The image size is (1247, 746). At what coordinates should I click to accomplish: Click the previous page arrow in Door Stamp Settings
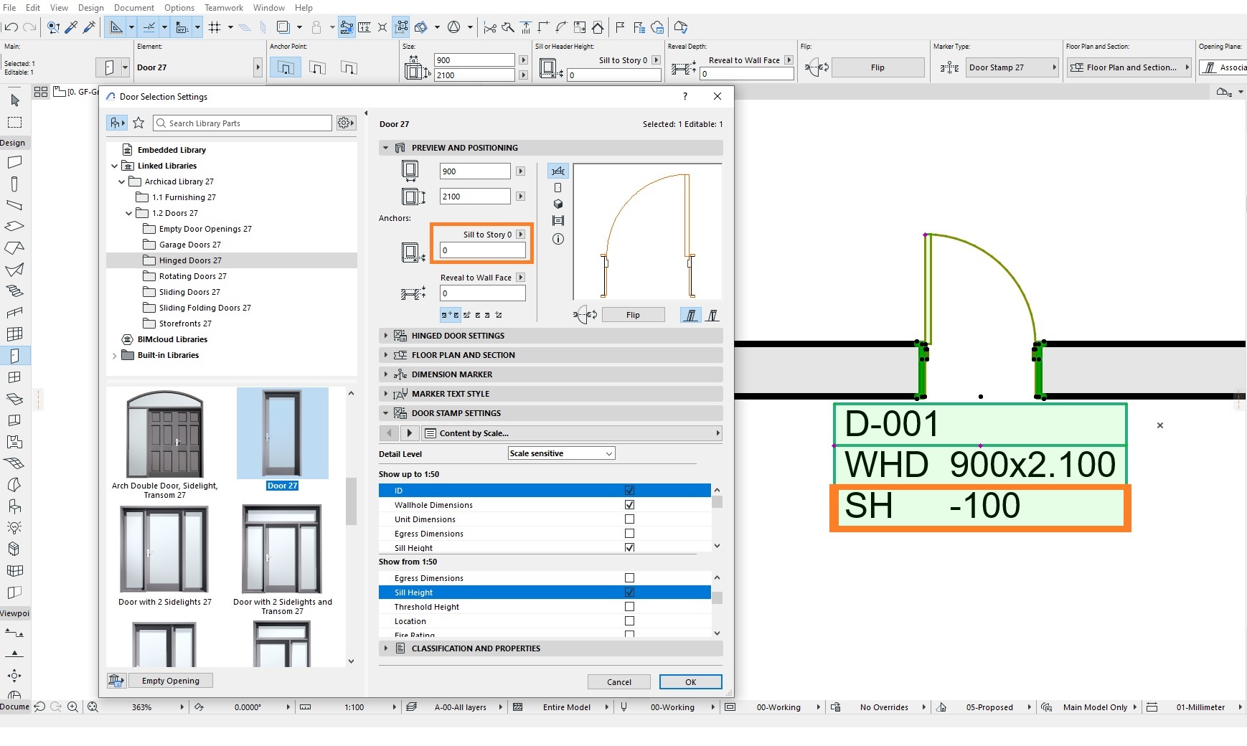[389, 433]
